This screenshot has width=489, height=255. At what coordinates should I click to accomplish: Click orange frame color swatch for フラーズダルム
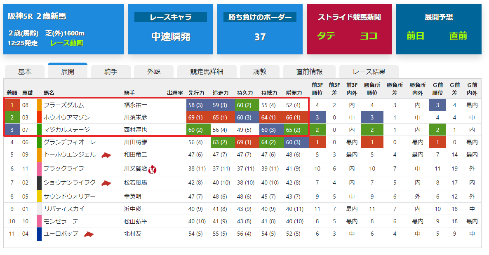click(39, 105)
